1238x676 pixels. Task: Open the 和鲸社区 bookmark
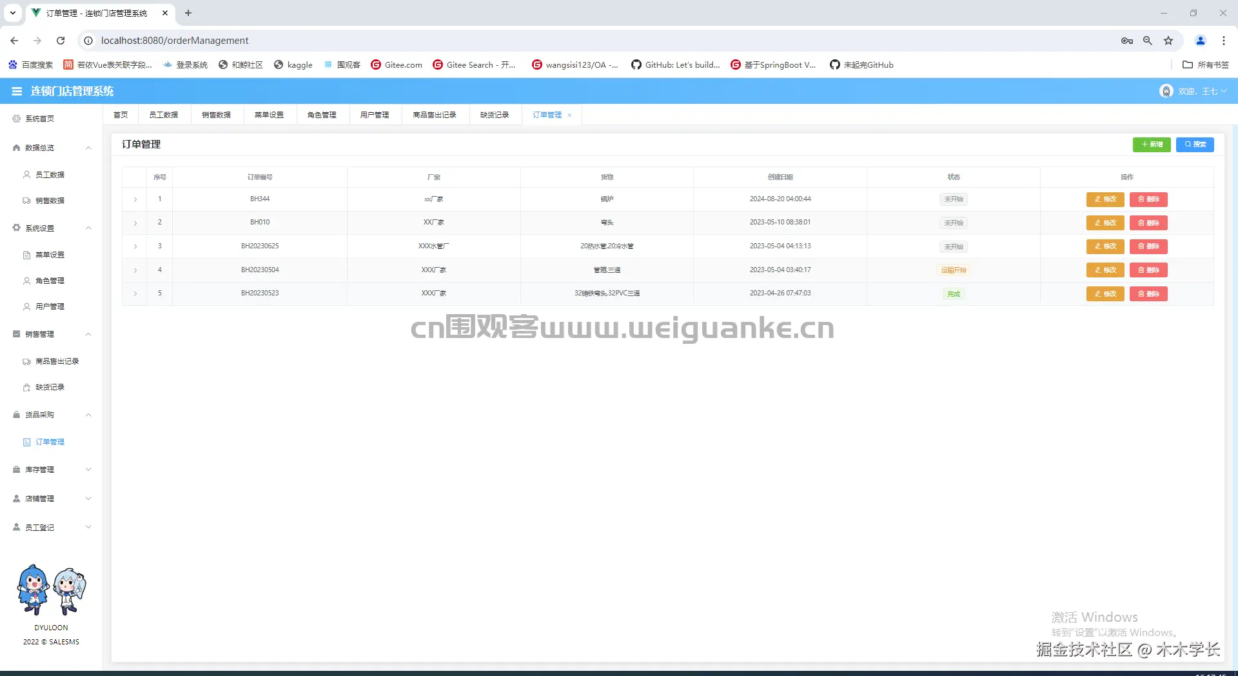(241, 65)
